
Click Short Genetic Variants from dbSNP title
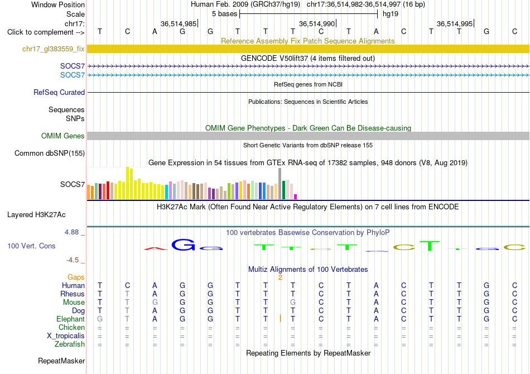coord(308,145)
